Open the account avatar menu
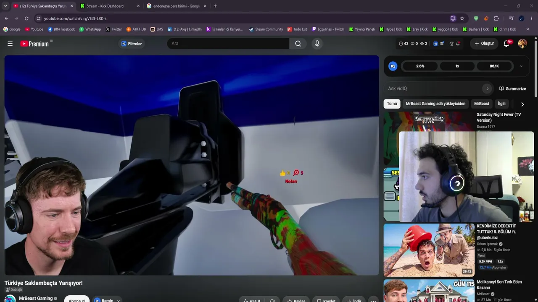Image resolution: width=538 pixels, height=302 pixels. tap(522, 44)
